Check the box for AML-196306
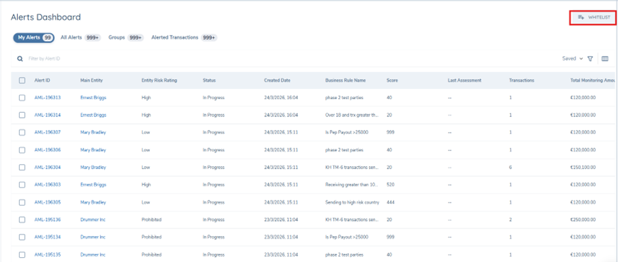 tap(22, 150)
